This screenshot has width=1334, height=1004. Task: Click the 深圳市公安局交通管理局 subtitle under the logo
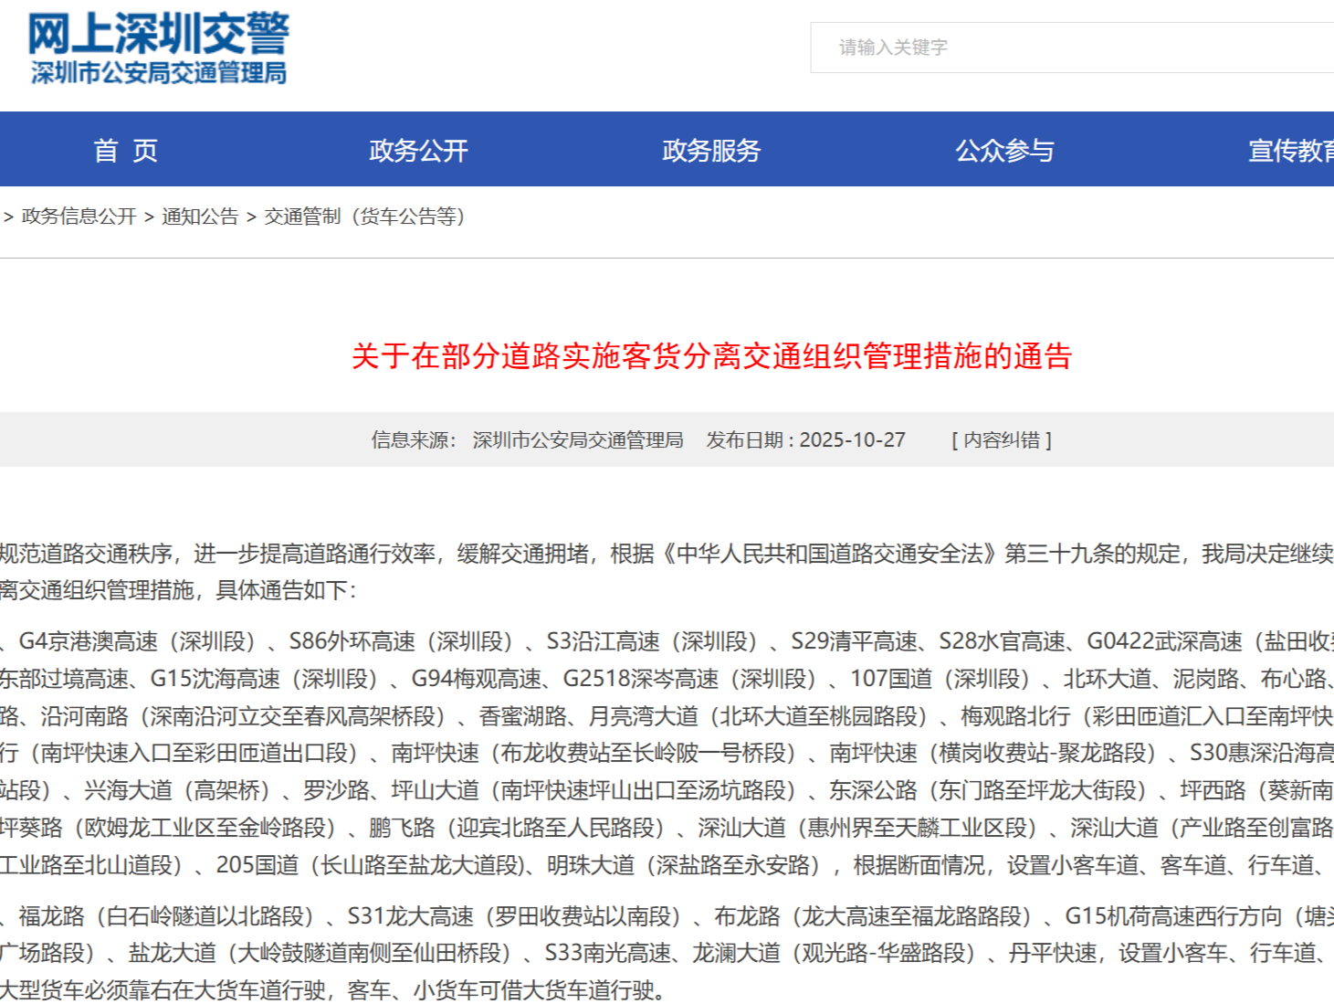(x=158, y=73)
